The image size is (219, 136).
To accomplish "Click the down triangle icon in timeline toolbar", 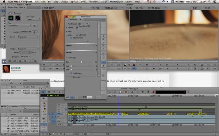I will (54, 92).
